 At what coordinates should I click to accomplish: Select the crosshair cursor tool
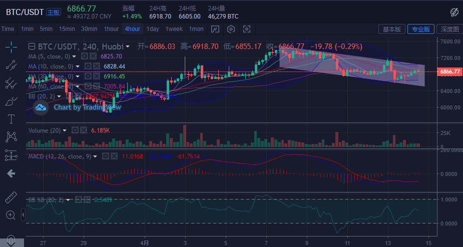11,47
